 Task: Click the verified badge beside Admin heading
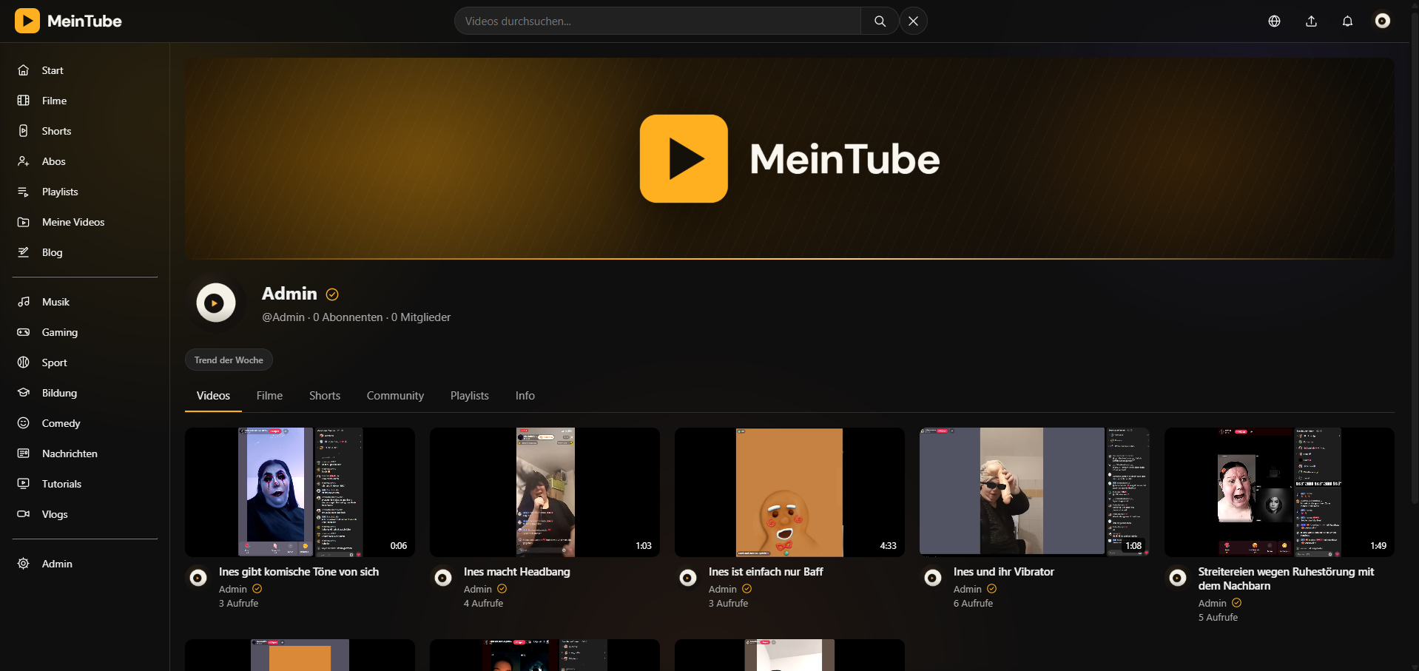coord(332,294)
